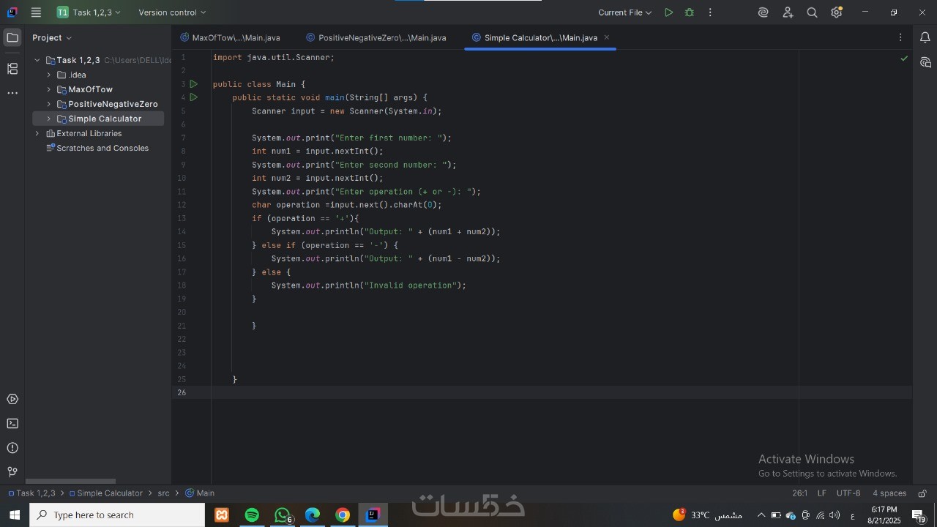Viewport: 937px width, 527px height.
Task: Open the Structure tool window icon
Action: click(12, 69)
